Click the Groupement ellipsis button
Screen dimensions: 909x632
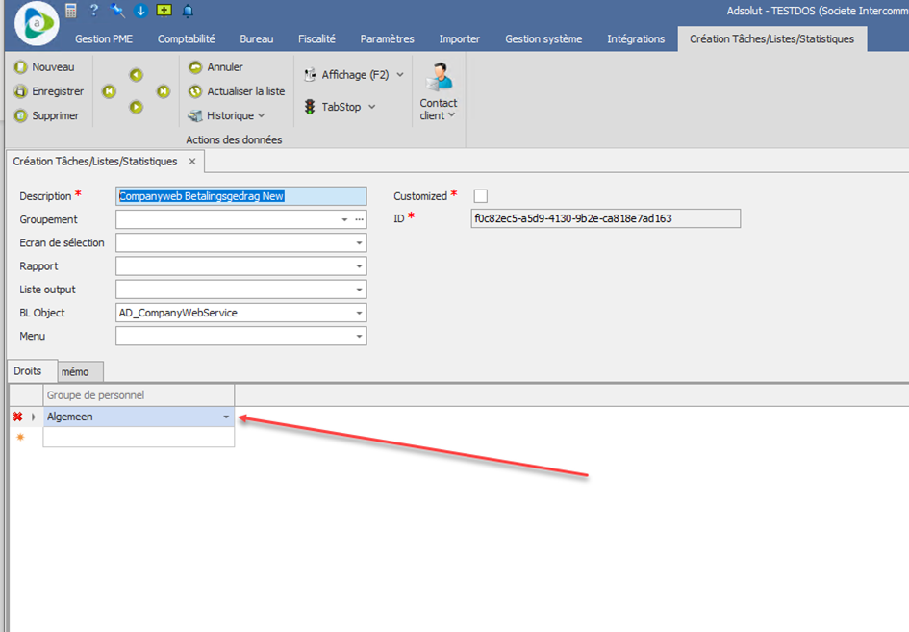360,219
